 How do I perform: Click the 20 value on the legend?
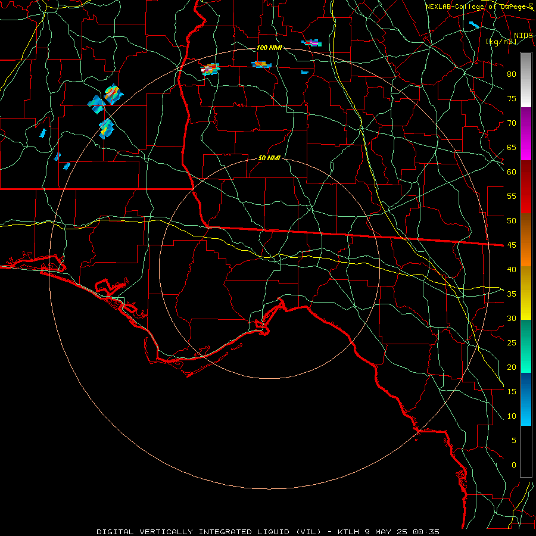point(512,367)
